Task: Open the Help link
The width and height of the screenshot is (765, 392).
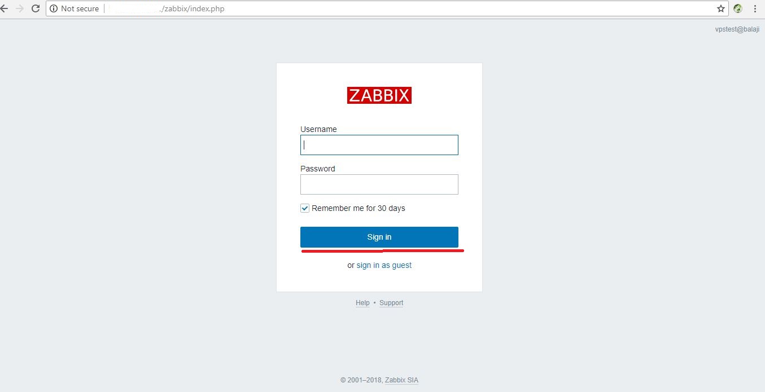Action: coord(362,303)
